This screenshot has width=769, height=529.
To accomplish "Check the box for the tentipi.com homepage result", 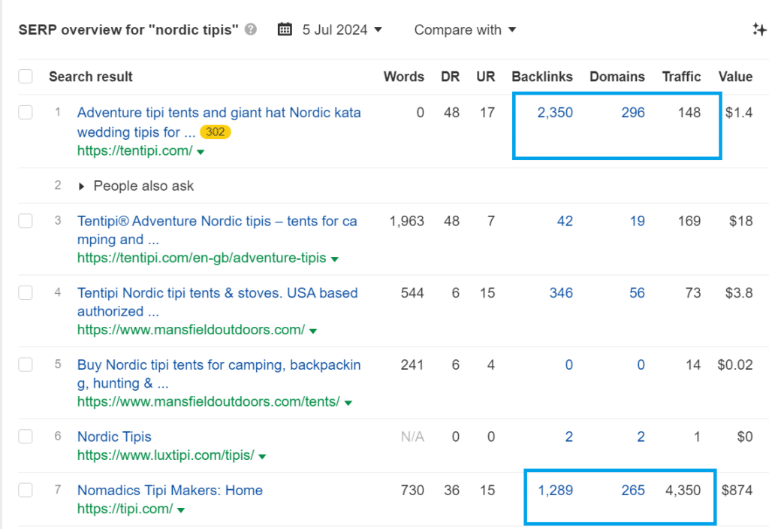I will point(26,113).
